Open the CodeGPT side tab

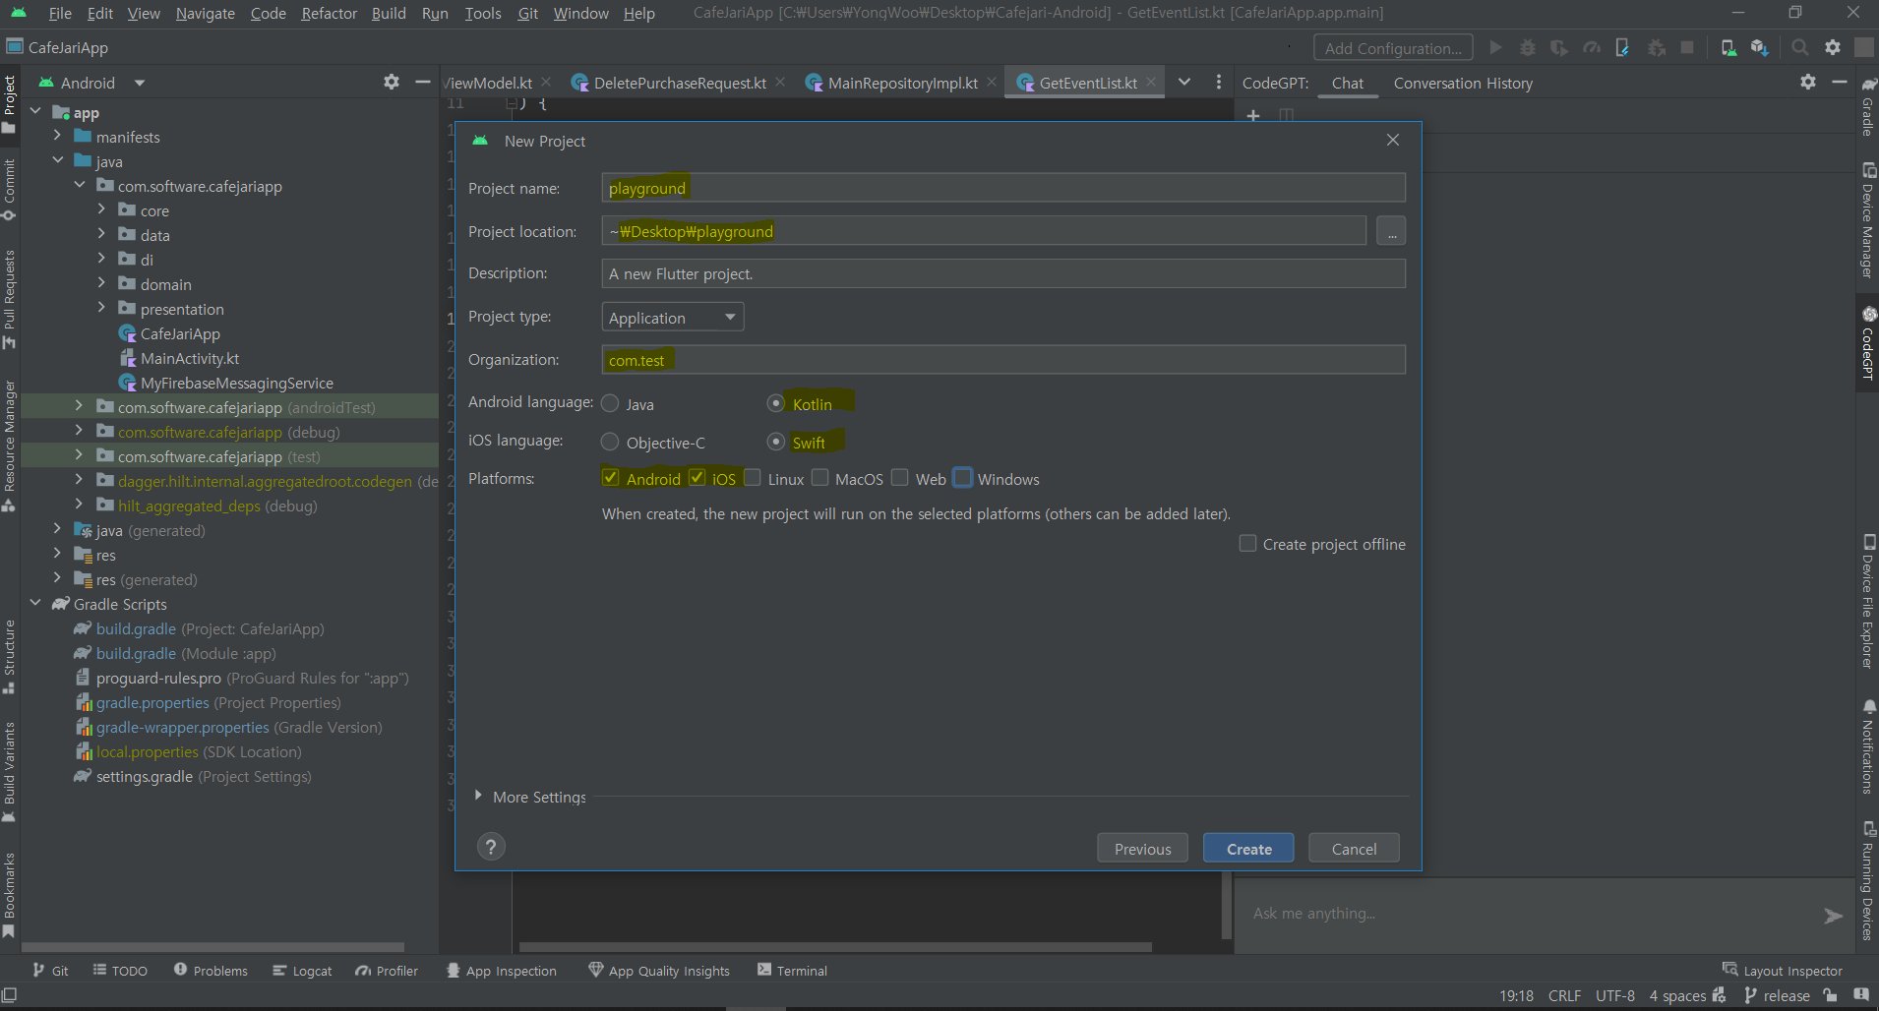point(1867,343)
